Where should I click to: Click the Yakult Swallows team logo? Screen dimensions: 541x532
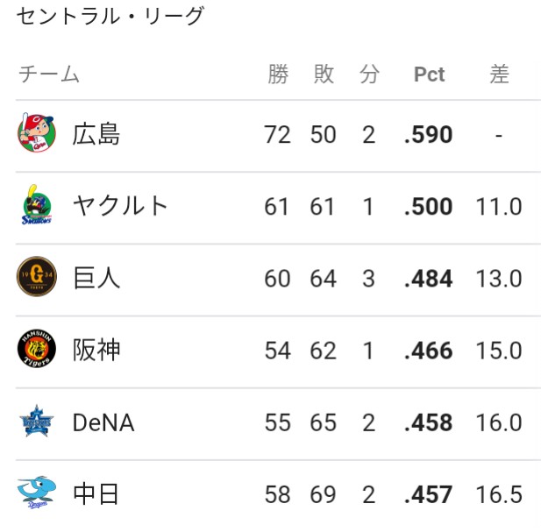[37, 205]
